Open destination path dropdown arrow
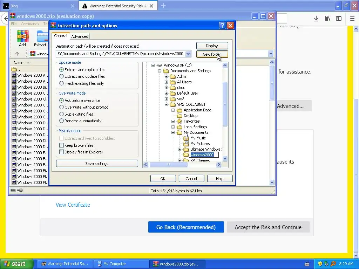The height and width of the screenshot is (269, 359). click(x=188, y=54)
